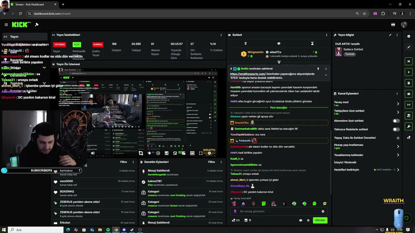Image resolution: width=415 pixels, height=233 pixels.
Task: Open the crop icon in preview controls
Action: click(141, 153)
